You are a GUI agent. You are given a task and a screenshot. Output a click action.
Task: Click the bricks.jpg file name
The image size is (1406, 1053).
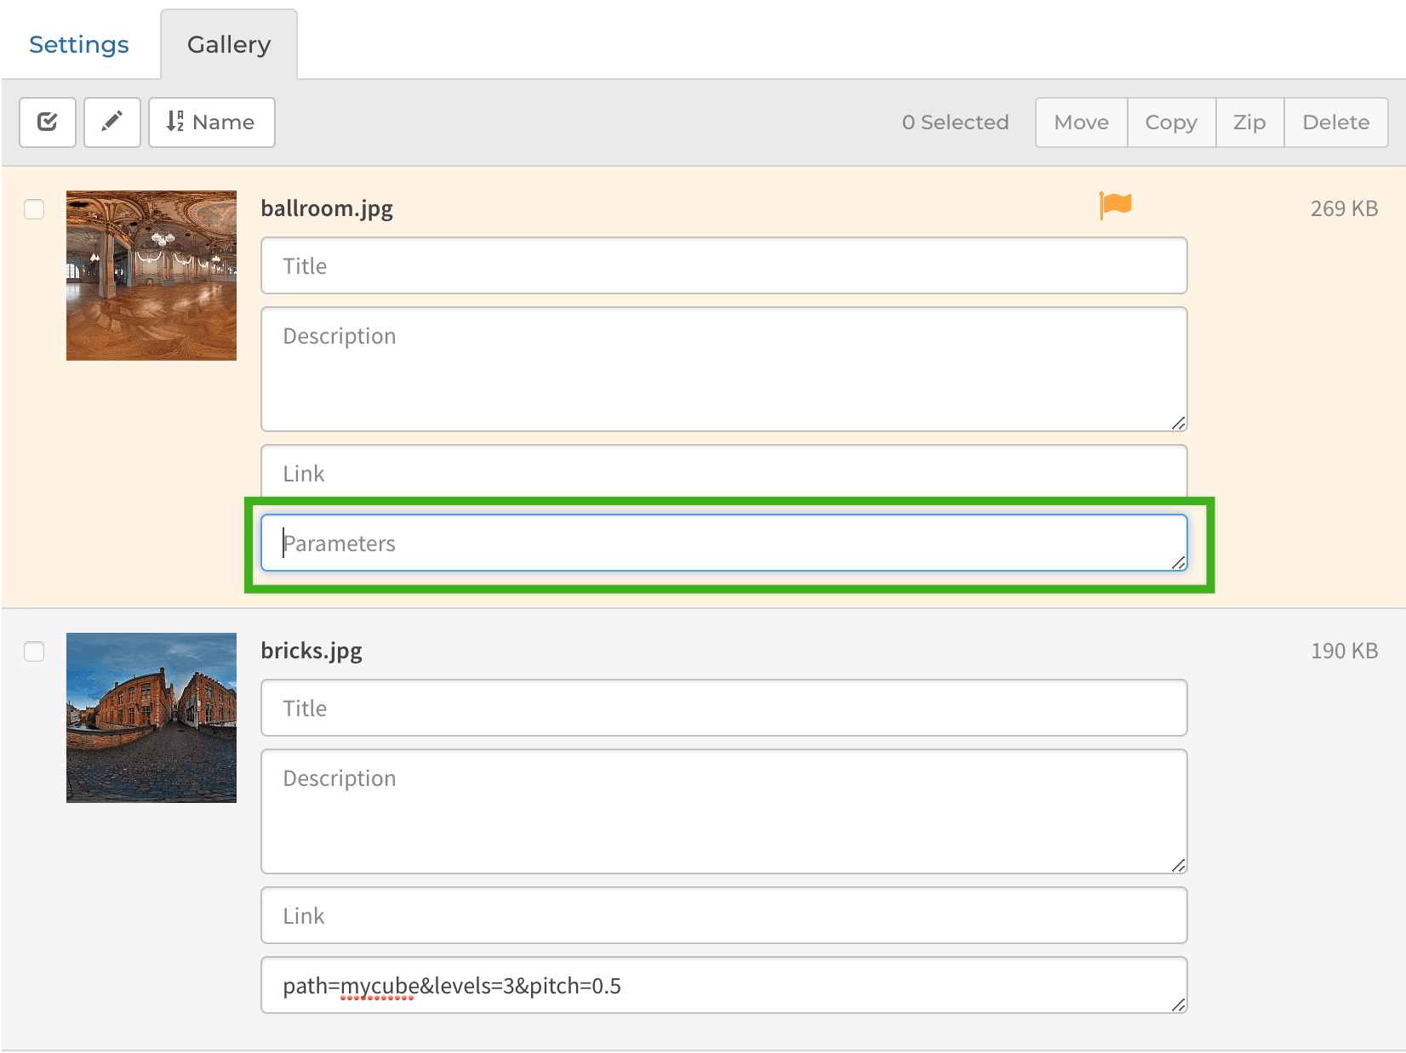(x=311, y=652)
